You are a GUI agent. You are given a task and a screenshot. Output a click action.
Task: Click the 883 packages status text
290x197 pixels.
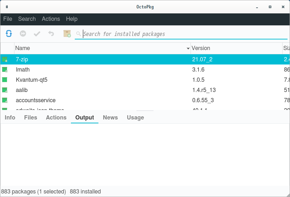pos(34,191)
